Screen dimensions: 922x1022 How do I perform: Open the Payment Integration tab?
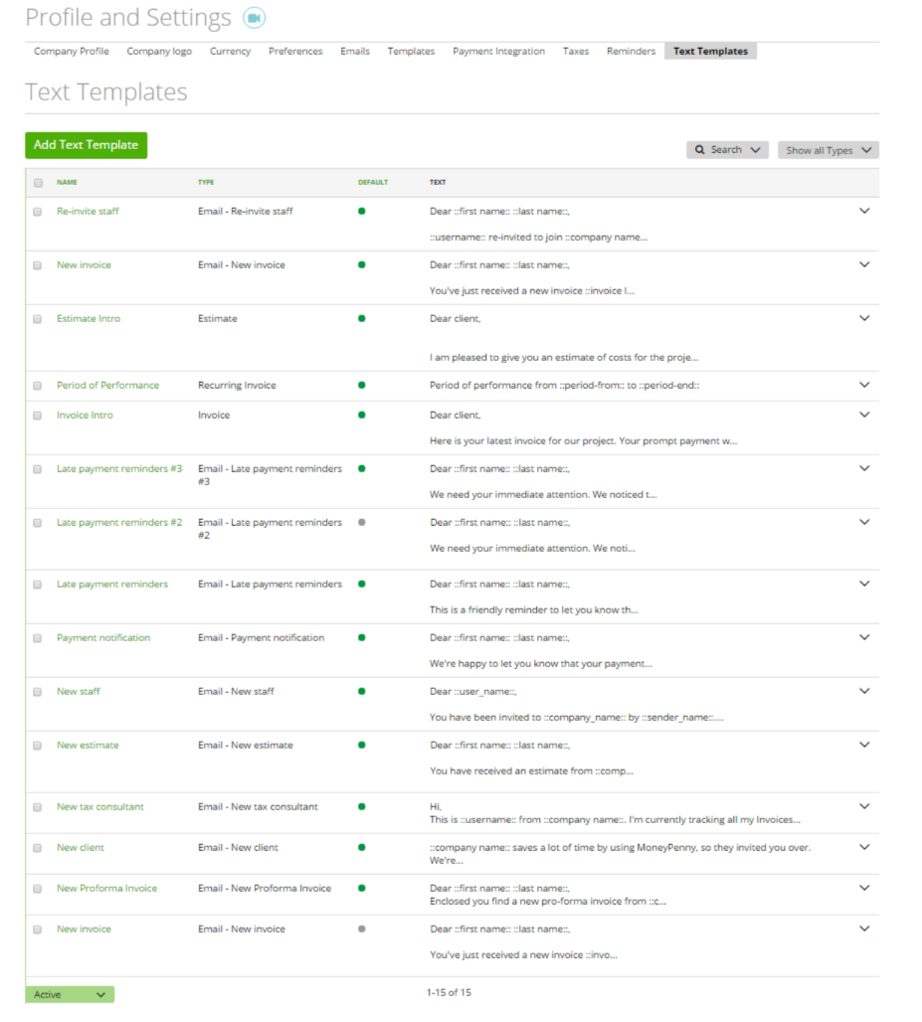498,51
